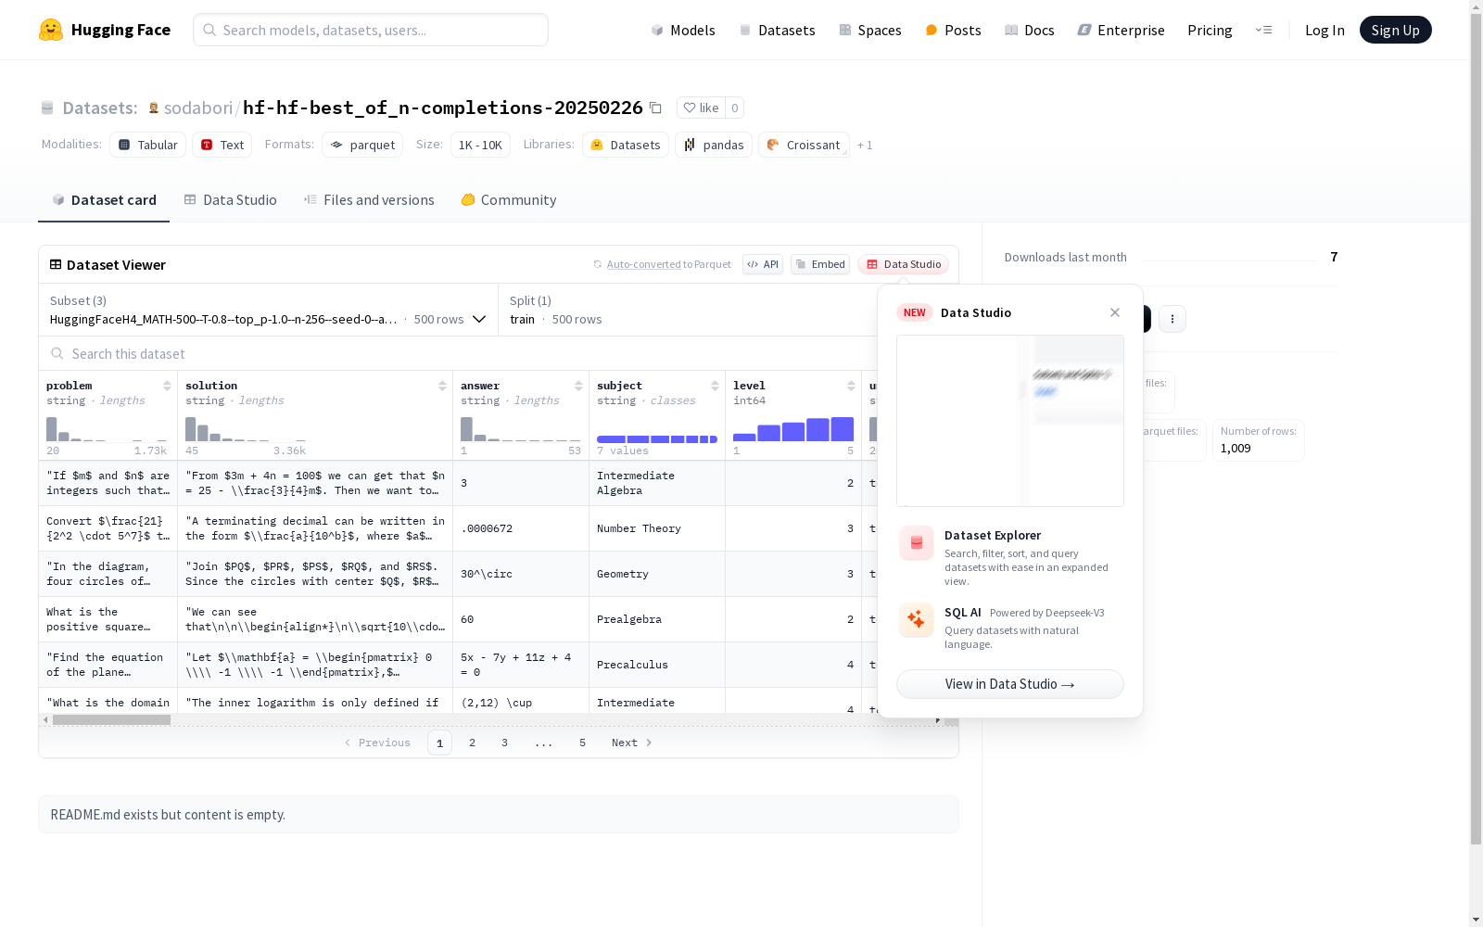Click the SQL AI sparkle icon

917,619
